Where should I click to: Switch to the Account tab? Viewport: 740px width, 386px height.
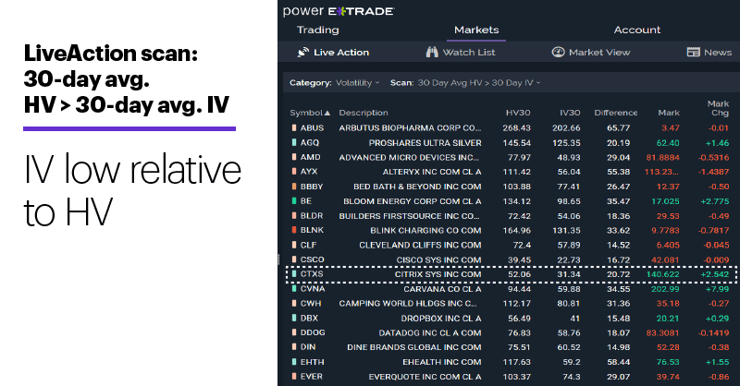click(x=636, y=30)
